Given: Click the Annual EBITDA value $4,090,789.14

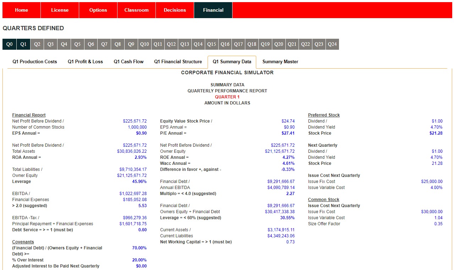Looking at the screenshot, I should click(x=281, y=188).
